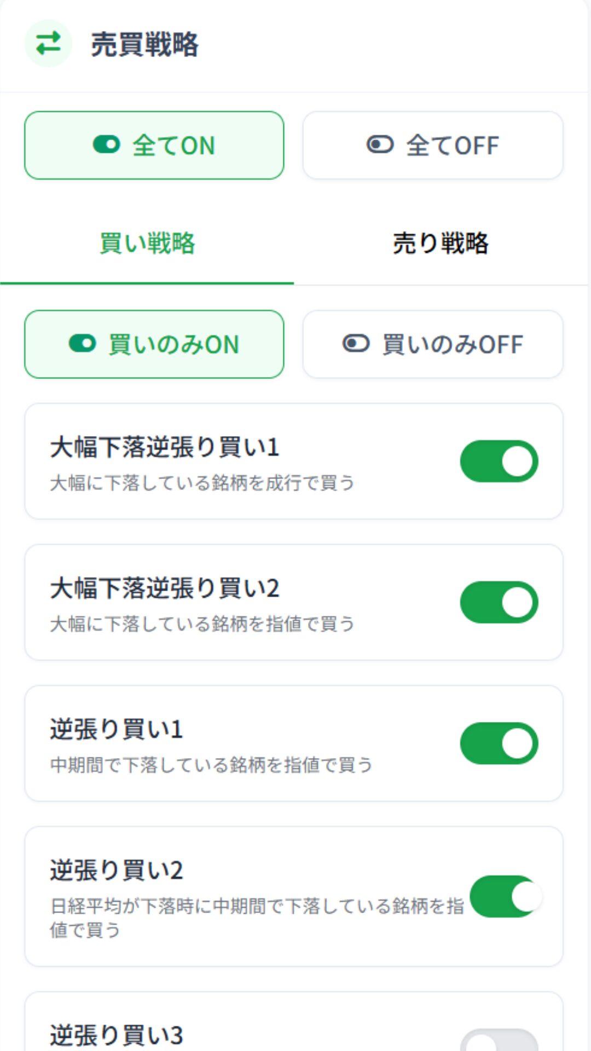Click the 売買戦略 header title
591x1051 pixels.
pyautogui.click(x=144, y=44)
